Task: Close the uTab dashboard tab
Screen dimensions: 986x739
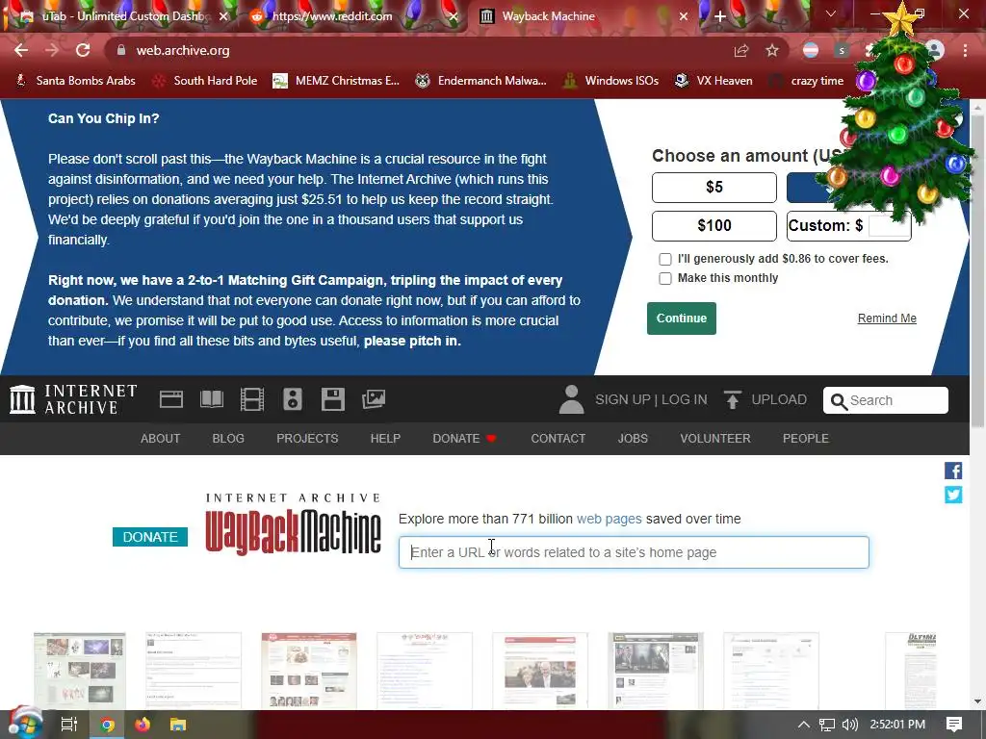Action: click(223, 16)
